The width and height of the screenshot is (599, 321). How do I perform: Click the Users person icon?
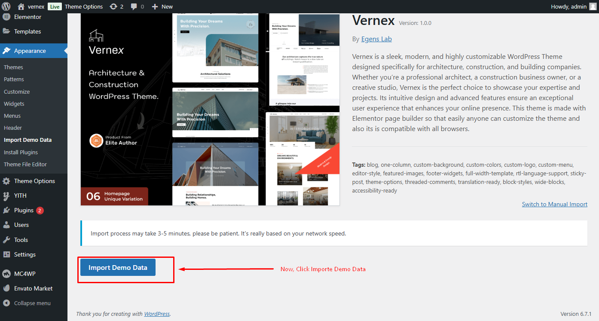point(6,225)
